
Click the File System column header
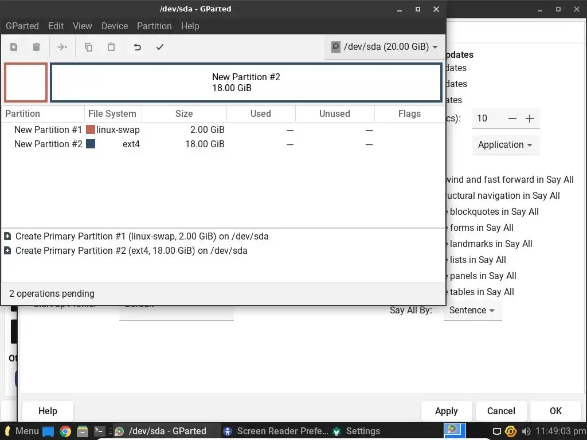(x=113, y=114)
